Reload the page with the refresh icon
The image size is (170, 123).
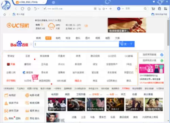(x=22, y=9)
